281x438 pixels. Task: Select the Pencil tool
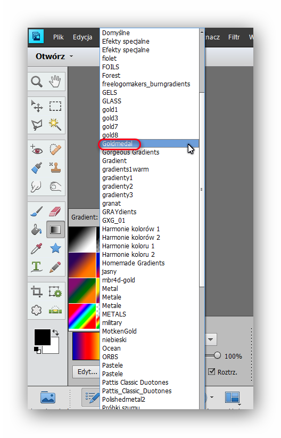55,267
